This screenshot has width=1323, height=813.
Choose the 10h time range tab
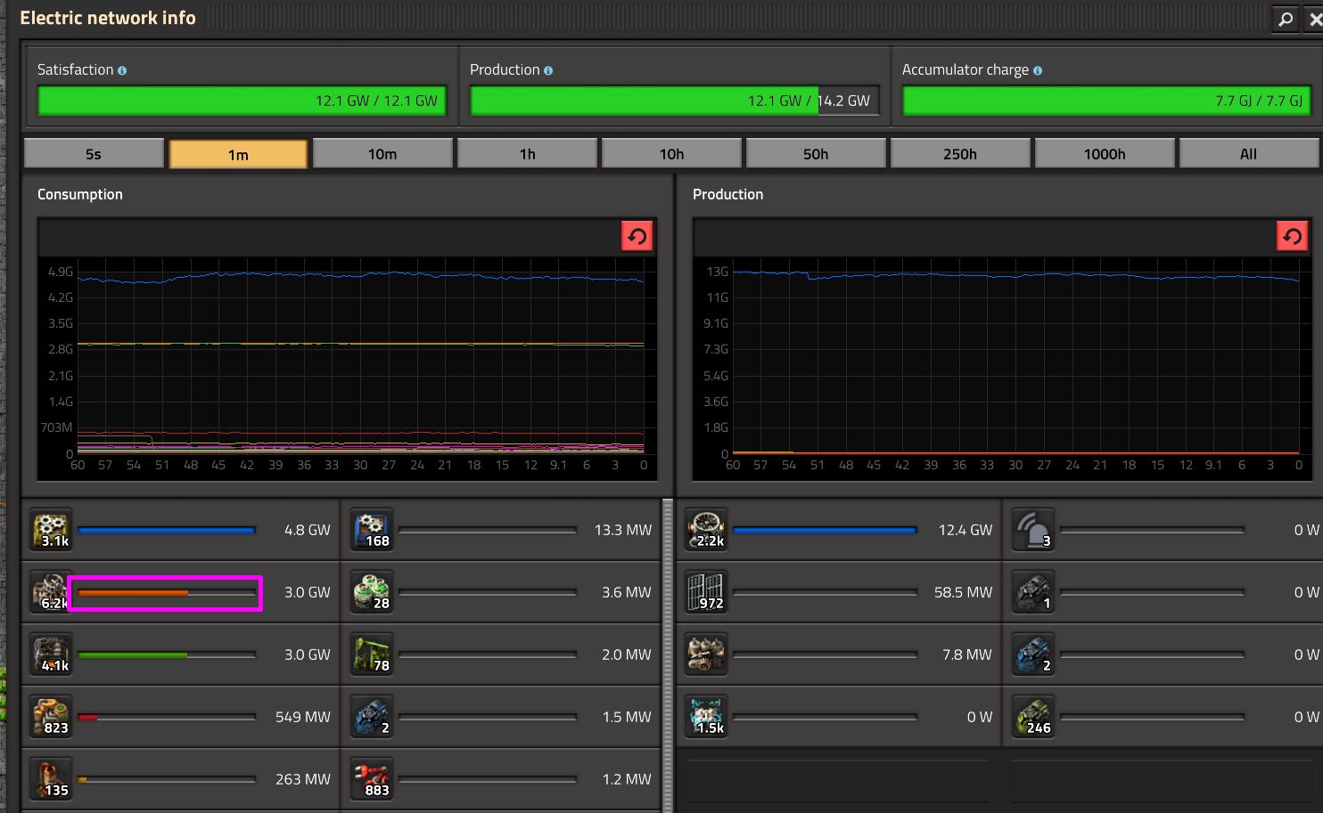click(x=671, y=154)
